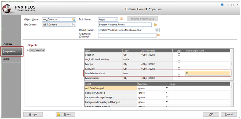Click the help bubble next to Arguments field

[158, 35]
